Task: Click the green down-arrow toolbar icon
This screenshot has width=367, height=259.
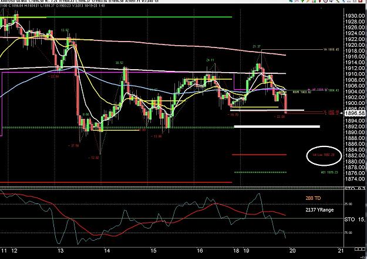Action: tap(302, 1)
